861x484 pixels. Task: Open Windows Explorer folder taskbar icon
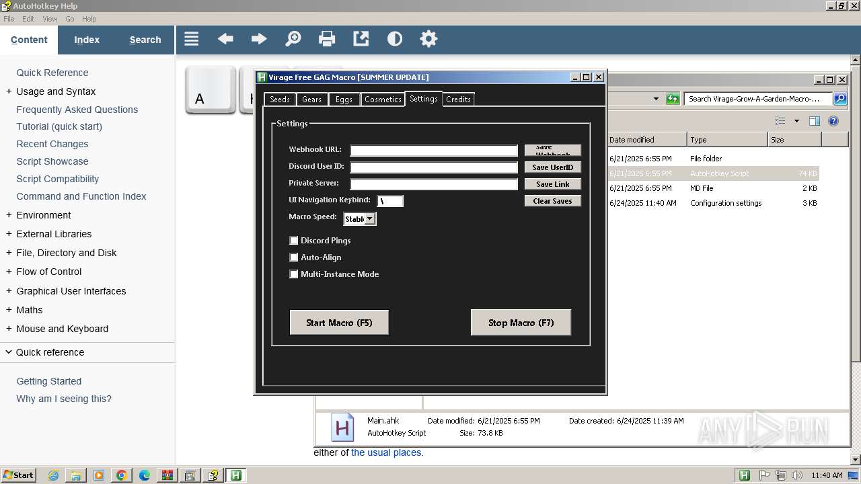[75, 475]
